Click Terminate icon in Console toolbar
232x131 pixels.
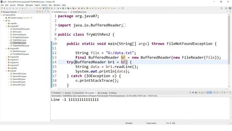[x=190, y=92]
